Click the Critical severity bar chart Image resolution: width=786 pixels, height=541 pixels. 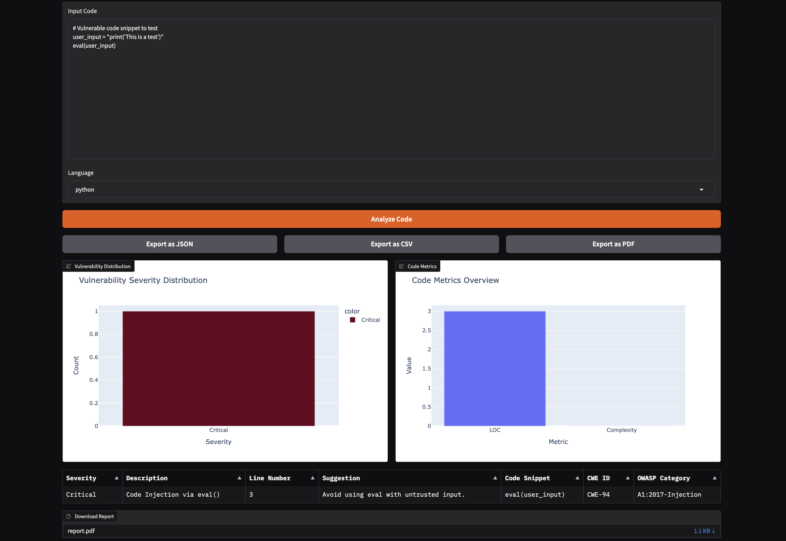point(218,368)
